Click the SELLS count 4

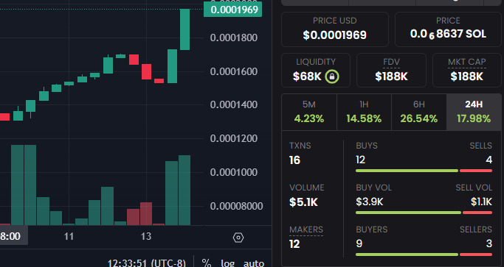point(489,160)
